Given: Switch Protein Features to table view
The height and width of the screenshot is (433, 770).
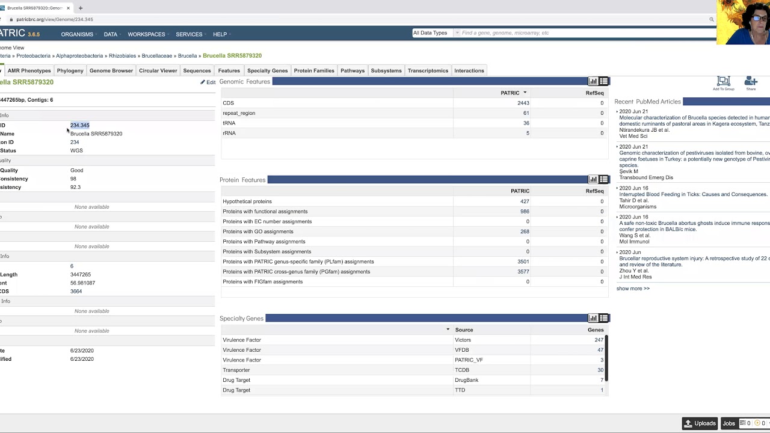Looking at the screenshot, I should pyautogui.click(x=603, y=179).
